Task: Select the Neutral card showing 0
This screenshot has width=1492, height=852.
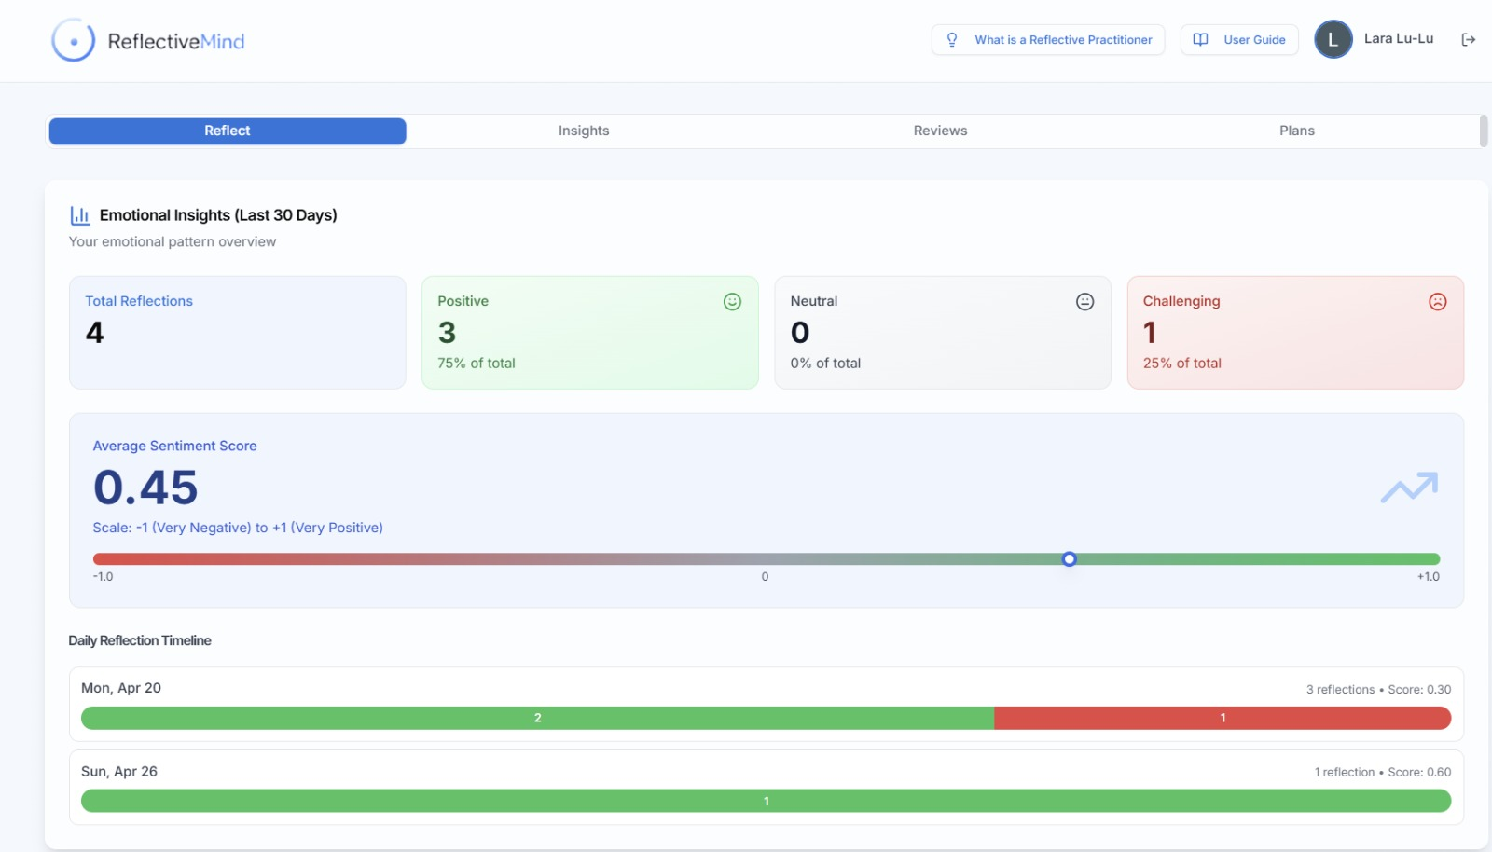Action: [943, 333]
